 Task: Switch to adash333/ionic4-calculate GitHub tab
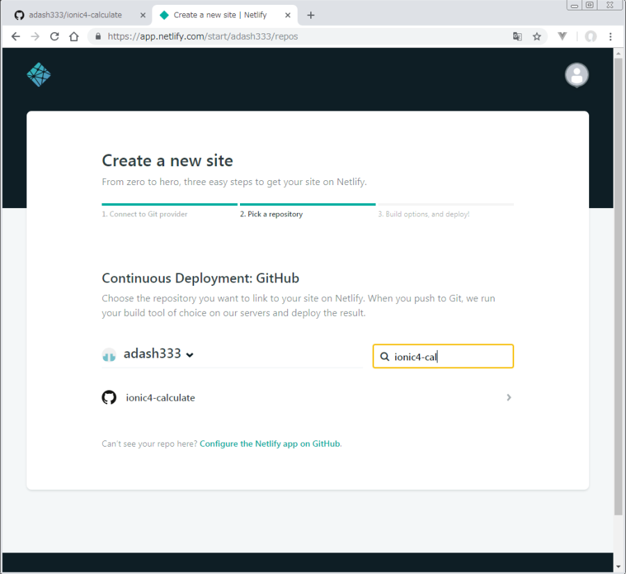coord(75,15)
